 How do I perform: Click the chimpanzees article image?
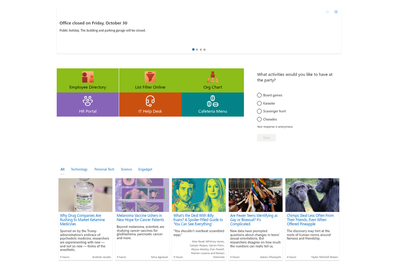pyautogui.click(x=313, y=195)
